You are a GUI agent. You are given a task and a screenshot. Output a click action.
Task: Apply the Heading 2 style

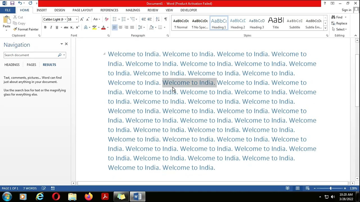tap(238, 23)
